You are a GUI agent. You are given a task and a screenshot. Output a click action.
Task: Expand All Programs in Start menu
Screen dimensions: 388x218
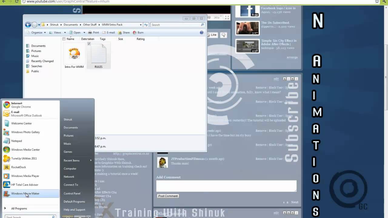pos(19,209)
